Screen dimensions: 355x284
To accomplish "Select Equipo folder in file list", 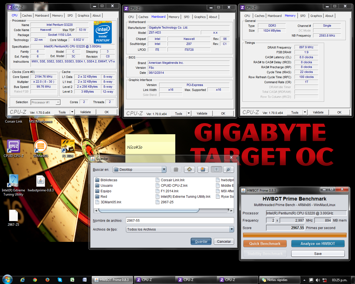I will pyautogui.click(x=103, y=191).
